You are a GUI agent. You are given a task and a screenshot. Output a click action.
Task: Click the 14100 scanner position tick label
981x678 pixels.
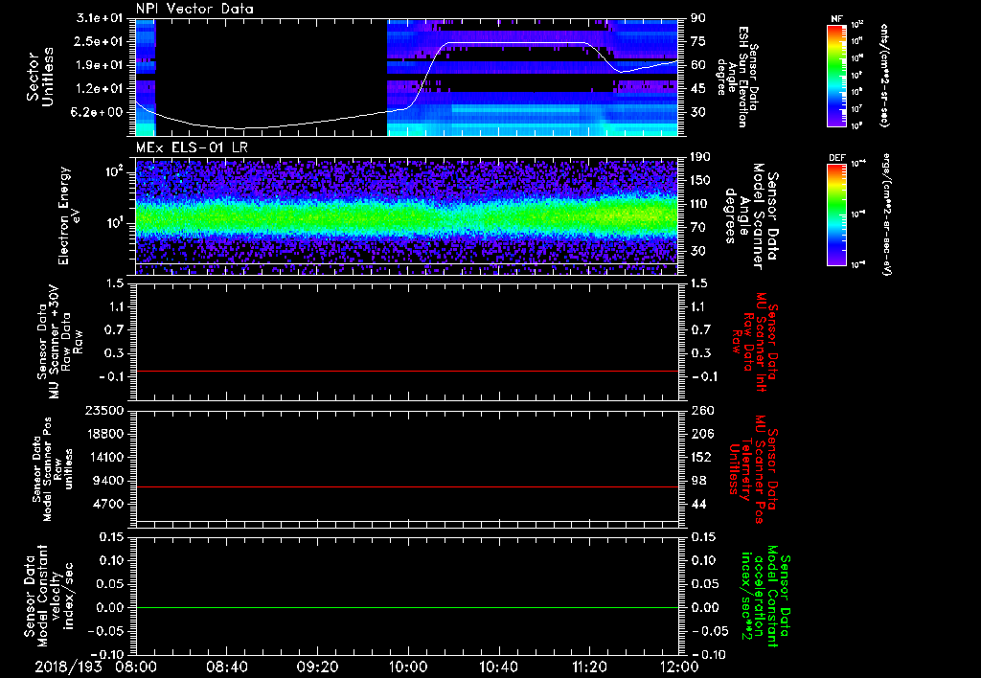pyautogui.click(x=104, y=457)
